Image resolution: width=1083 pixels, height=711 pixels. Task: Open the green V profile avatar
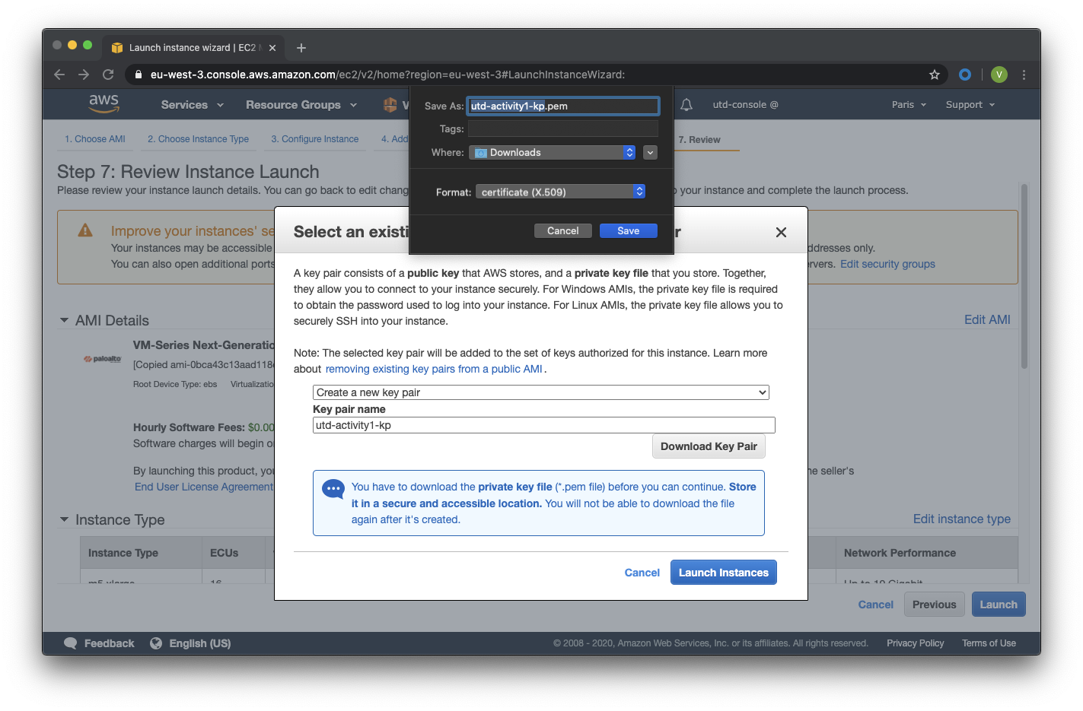point(999,75)
